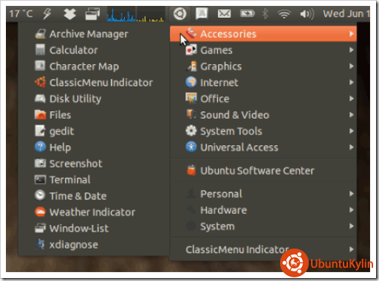This screenshot has width=379, height=281.
Task: Open the System Tools category
Action: coord(263,131)
